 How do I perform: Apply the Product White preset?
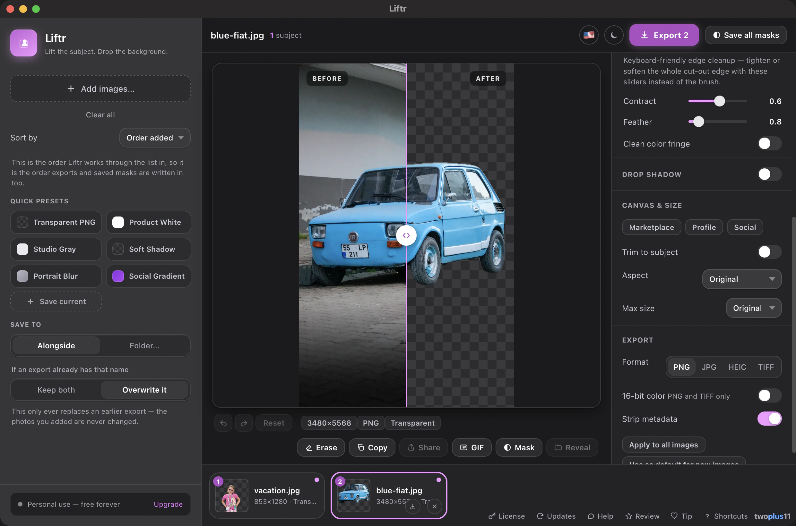(148, 222)
